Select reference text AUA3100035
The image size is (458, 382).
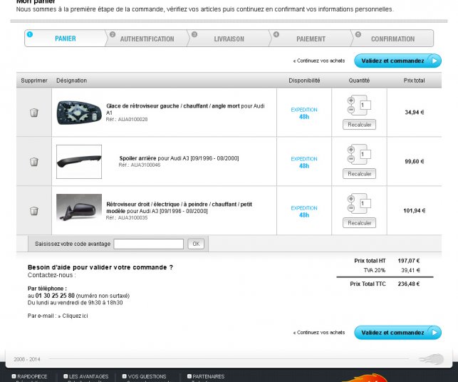tap(133, 218)
